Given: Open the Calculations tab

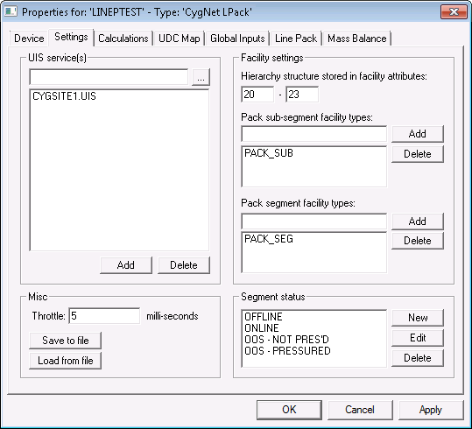Looking at the screenshot, I should pos(123,39).
